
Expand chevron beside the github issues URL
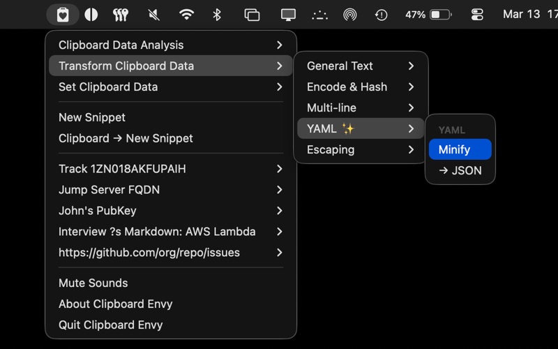click(x=280, y=253)
